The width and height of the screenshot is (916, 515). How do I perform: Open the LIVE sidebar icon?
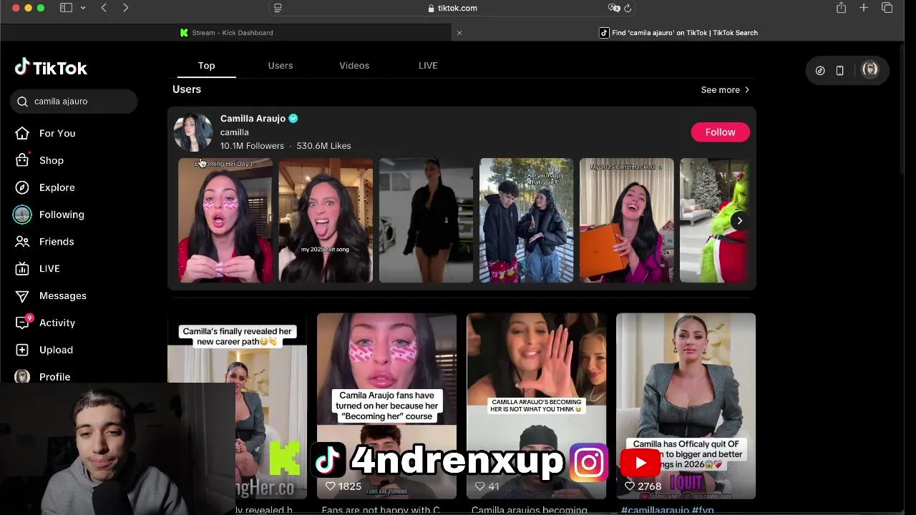(x=22, y=269)
